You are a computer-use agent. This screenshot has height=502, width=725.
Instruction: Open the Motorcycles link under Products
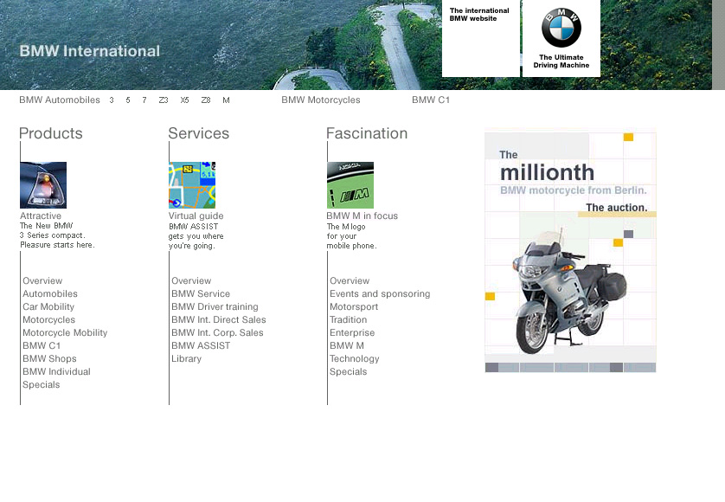click(49, 319)
